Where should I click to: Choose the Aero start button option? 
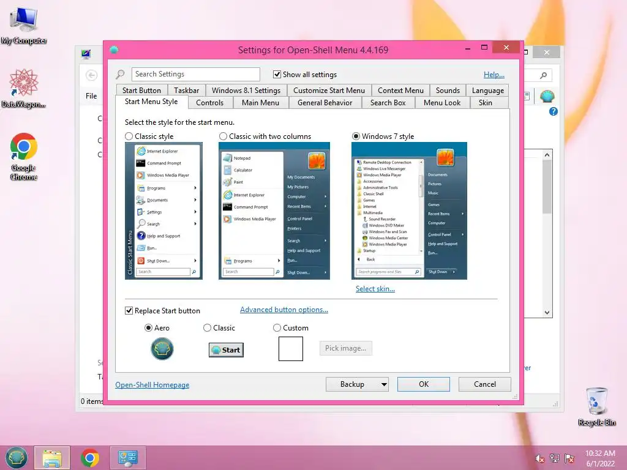pyautogui.click(x=148, y=328)
